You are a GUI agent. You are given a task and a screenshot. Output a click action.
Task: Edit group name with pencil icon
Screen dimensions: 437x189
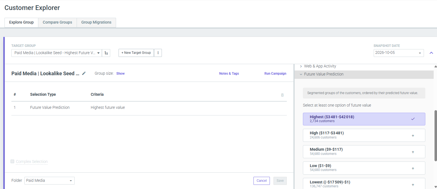tap(84, 73)
